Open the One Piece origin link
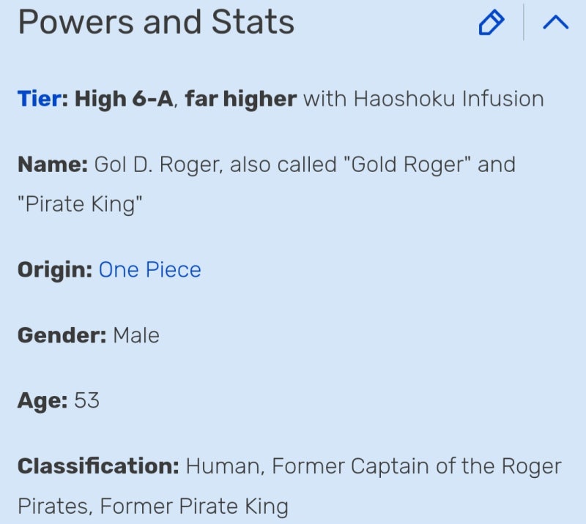 [x=149, y=269]
